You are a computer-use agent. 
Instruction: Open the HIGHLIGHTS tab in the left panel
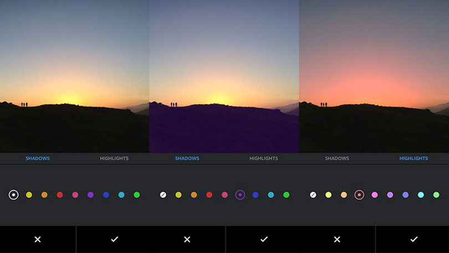[114, 158]
